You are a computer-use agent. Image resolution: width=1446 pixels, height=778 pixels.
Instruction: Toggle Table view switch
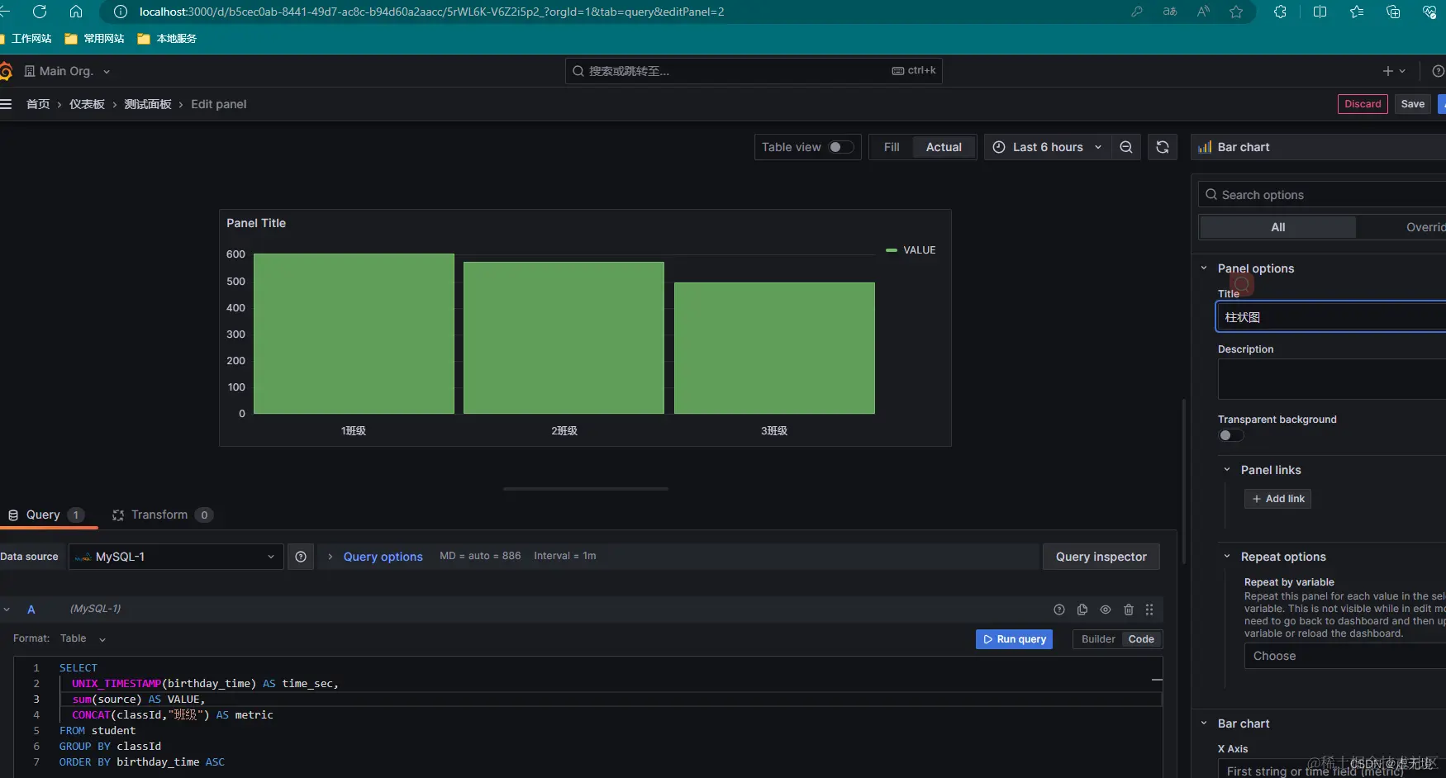[841, 147]
